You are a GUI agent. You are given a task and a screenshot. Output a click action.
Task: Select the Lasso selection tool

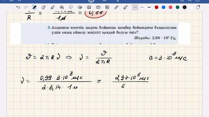[71, 7]
